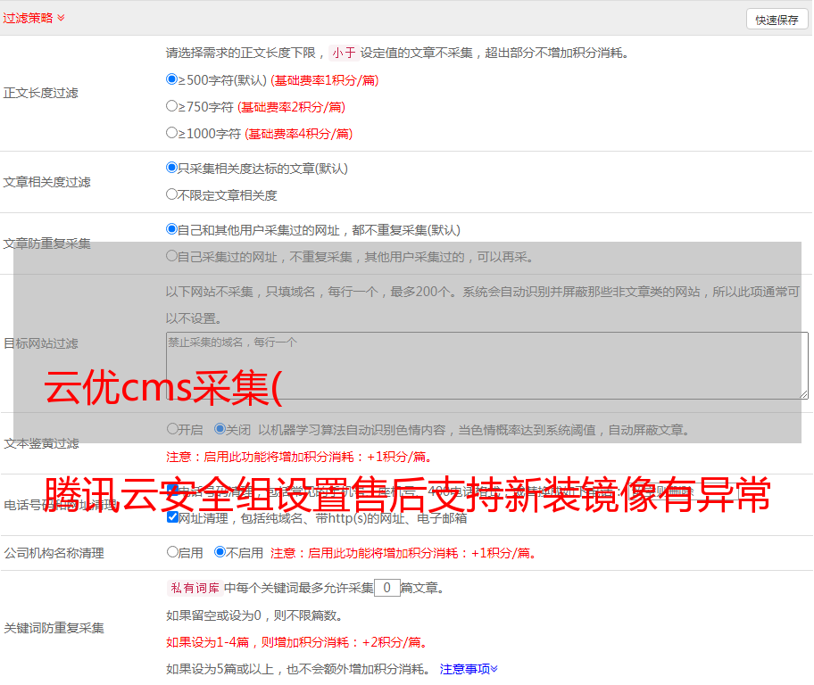Collapse the 过滤策略 section chevron

click(x=62, y=18)
